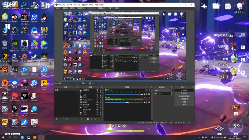The height and width of the screenshot is (140, 249).
Task: Move scene down with arrow
Action: (x=67, y=119)
